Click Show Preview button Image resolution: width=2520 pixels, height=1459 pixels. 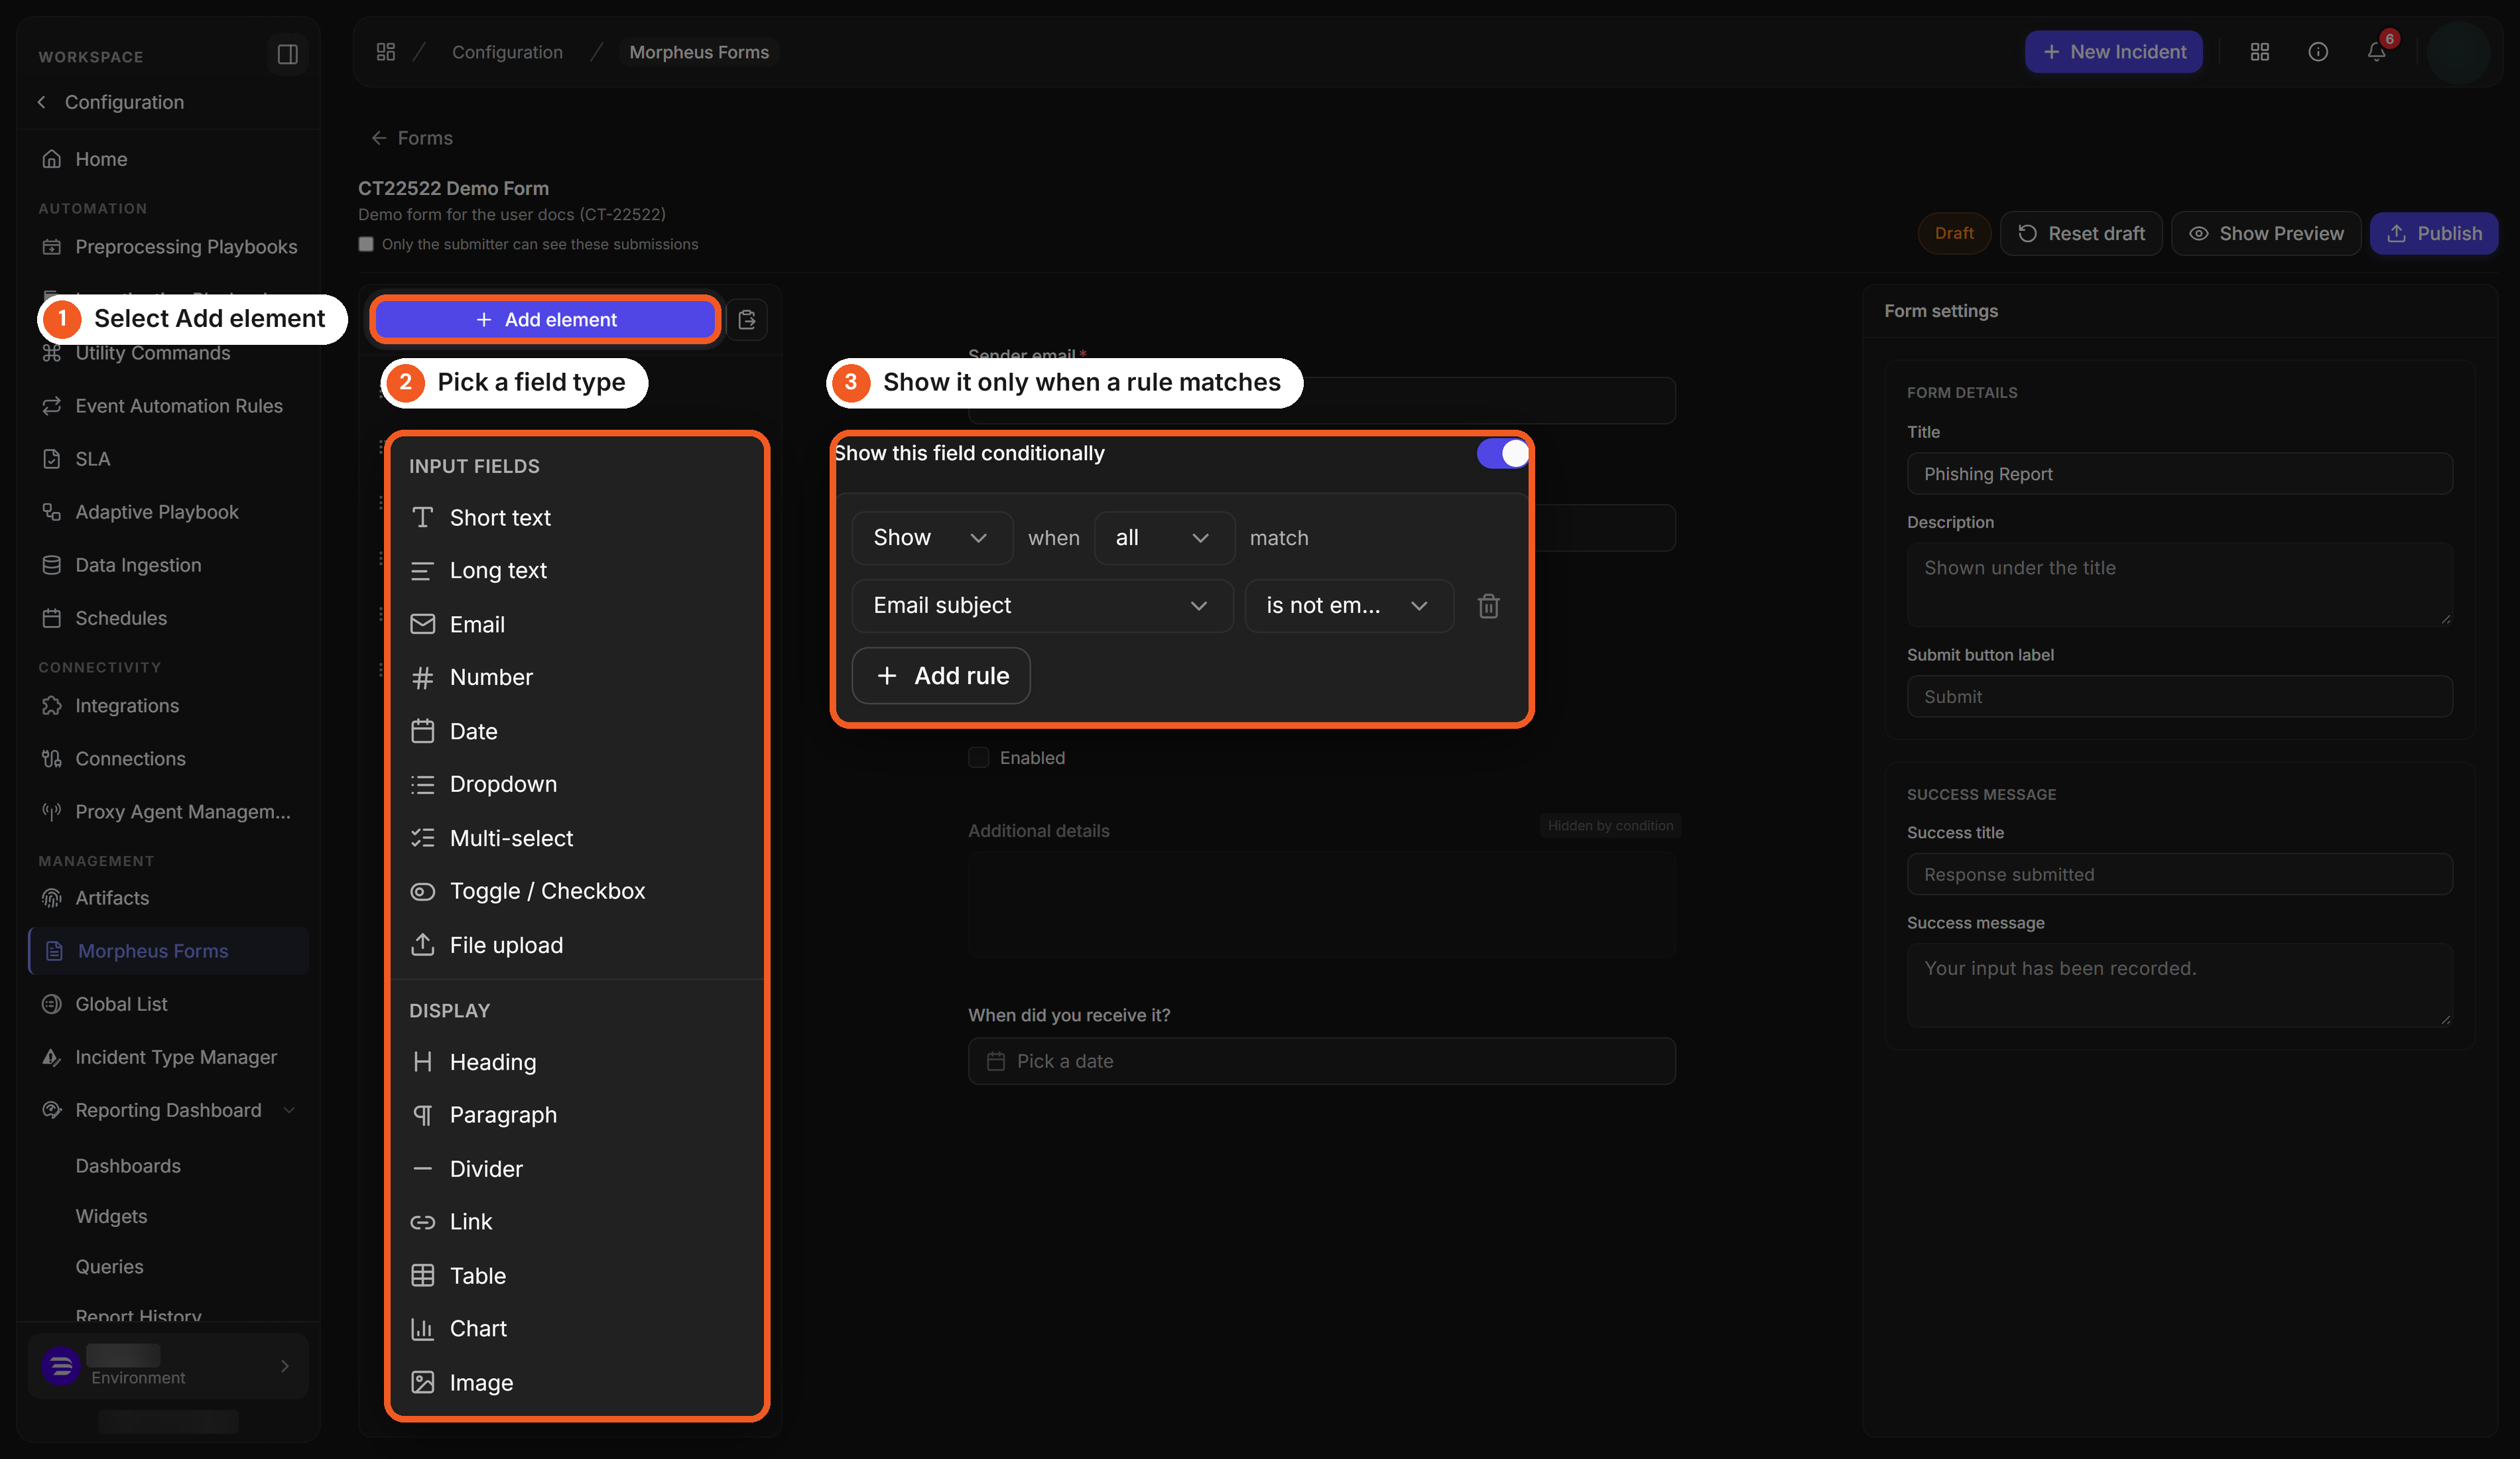(2266, 233)
